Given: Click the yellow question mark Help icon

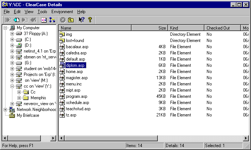Looking at the screenshot, I should (90, 20).
